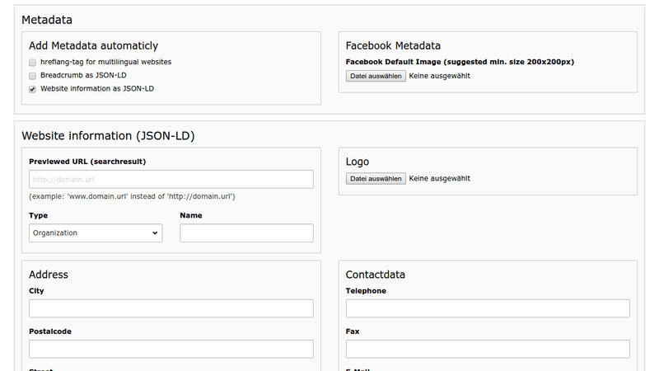Click the 'Website information (JSON-LD)' heading
The width and height of the screenshot is (659, 371).
coord(108,136)
